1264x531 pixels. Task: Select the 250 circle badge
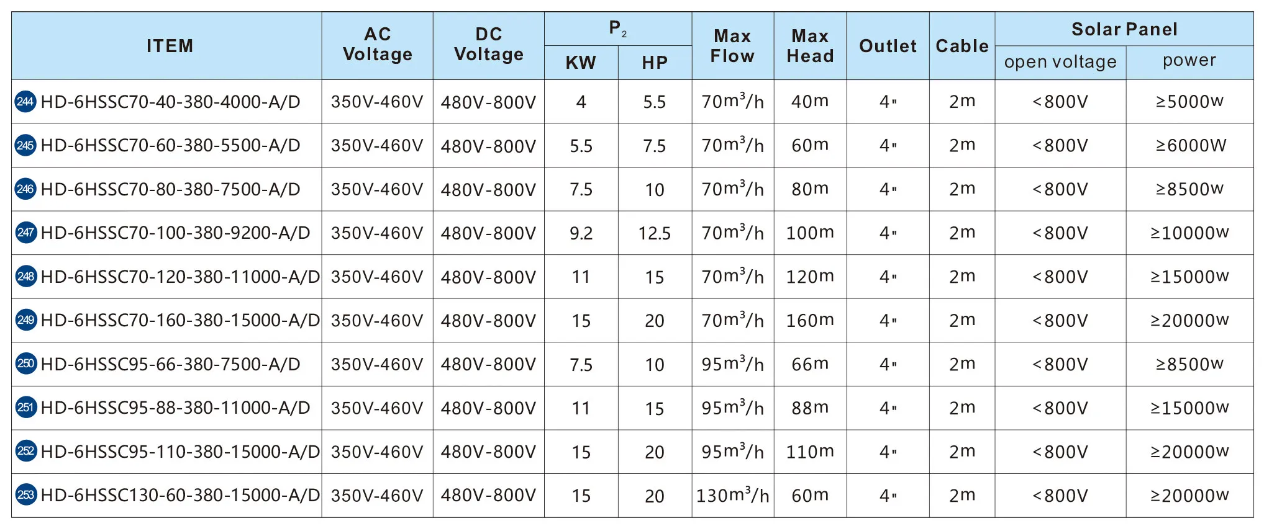click(x=25, y=364)
